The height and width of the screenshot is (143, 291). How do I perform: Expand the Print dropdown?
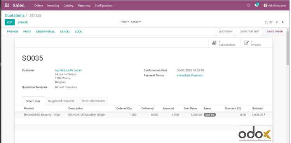click(x=125, y=22)
